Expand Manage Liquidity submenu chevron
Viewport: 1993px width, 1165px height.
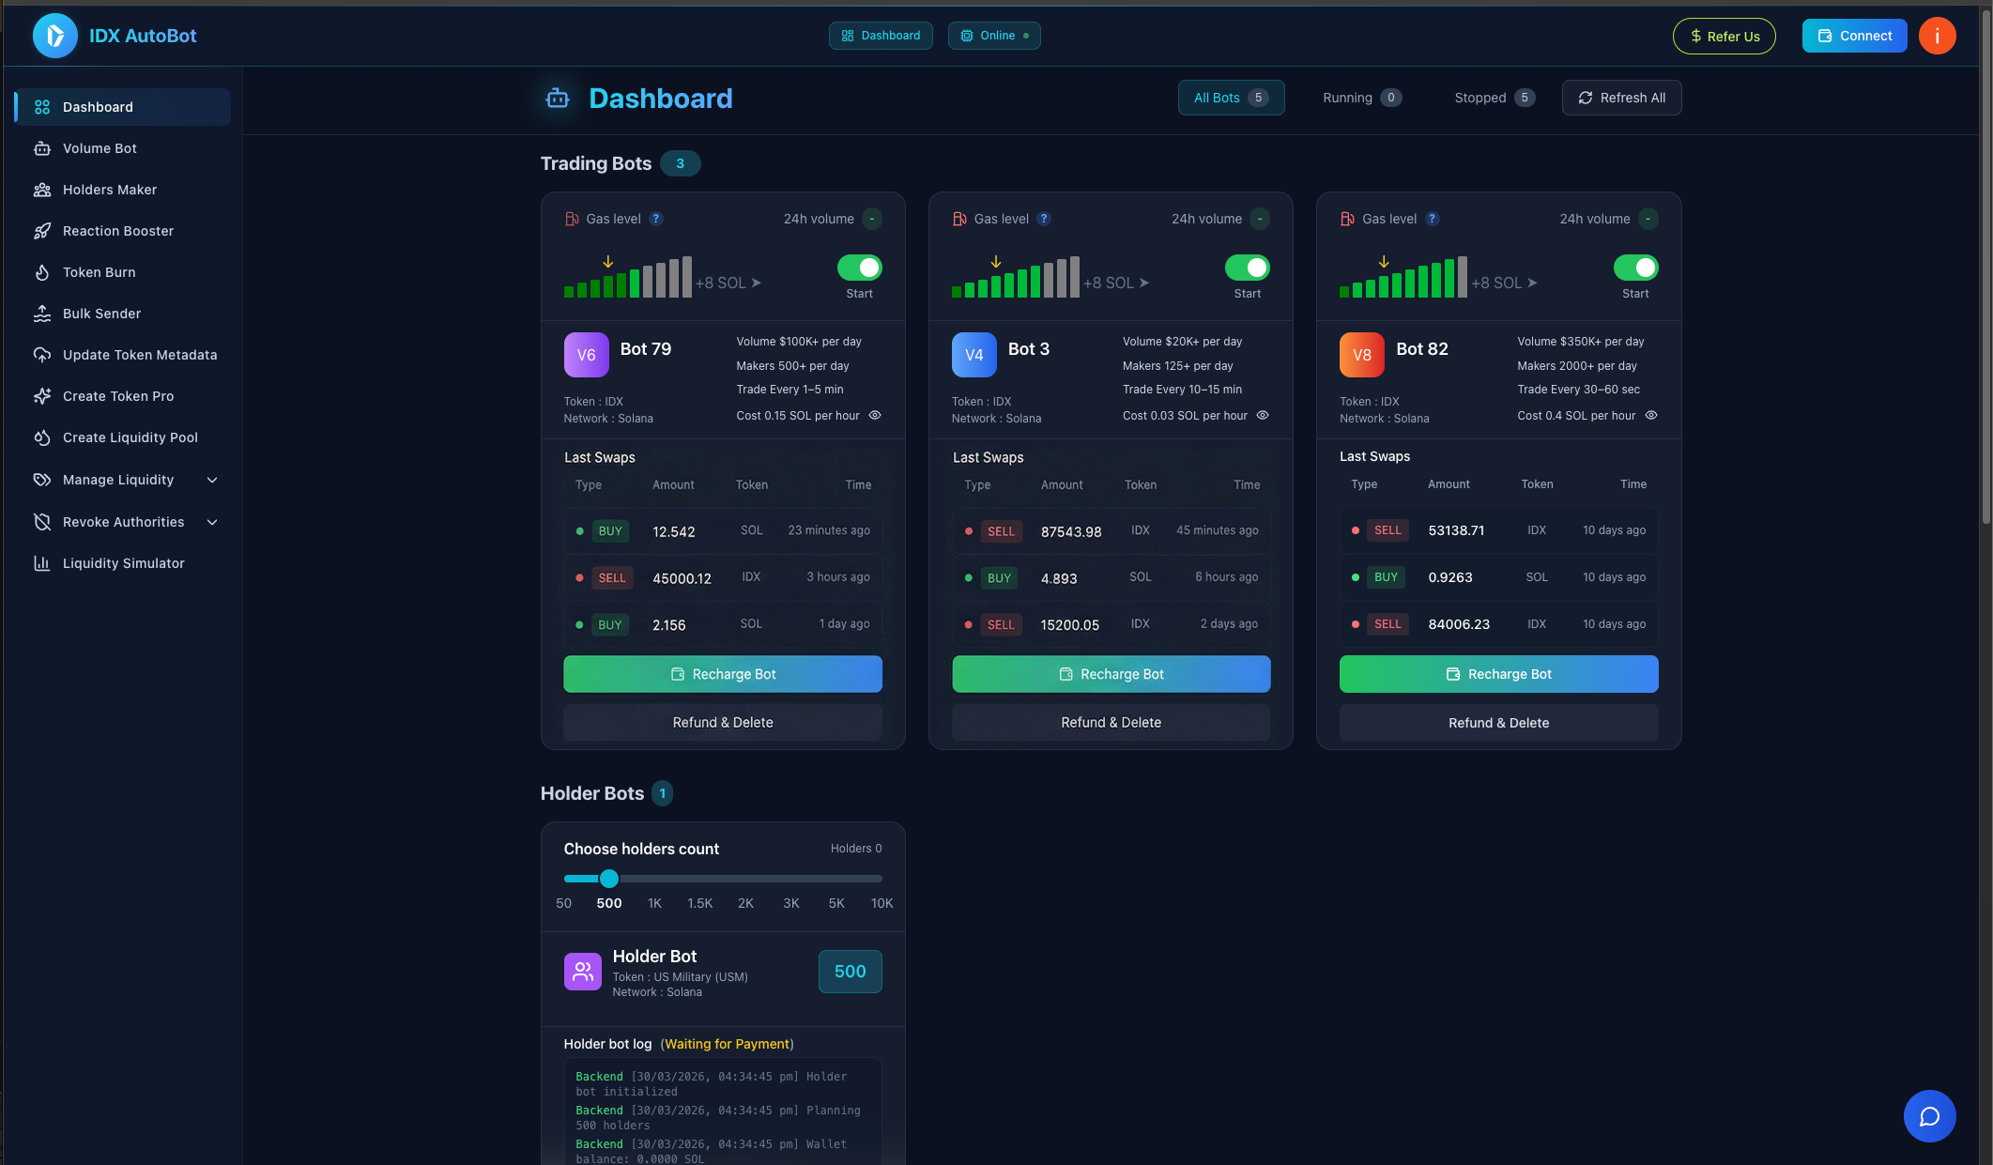coord(212,480)
